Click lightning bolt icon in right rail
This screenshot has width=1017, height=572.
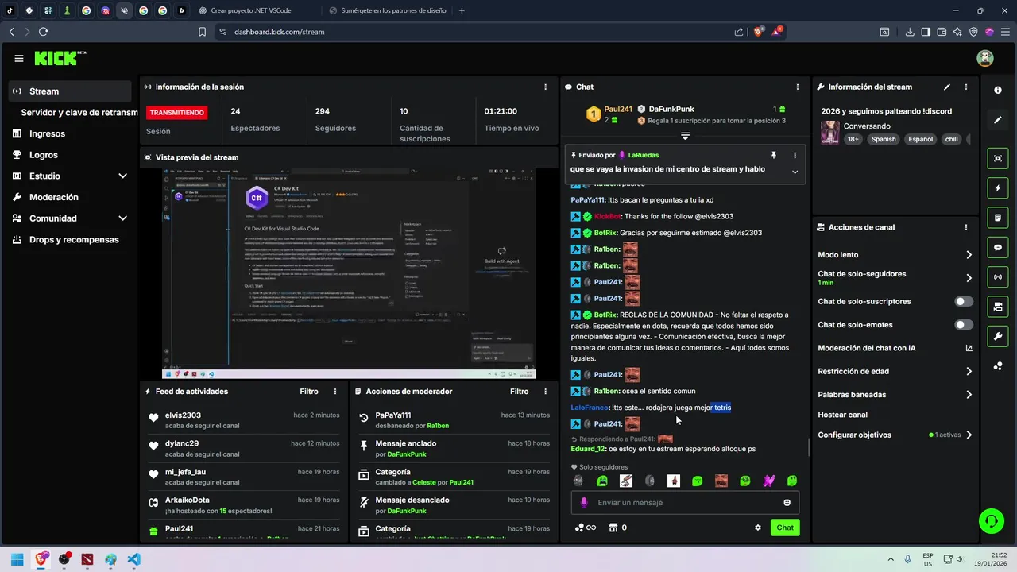click(998, 188)
